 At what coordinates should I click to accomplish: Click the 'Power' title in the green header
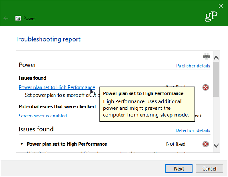tap(30, 19)
